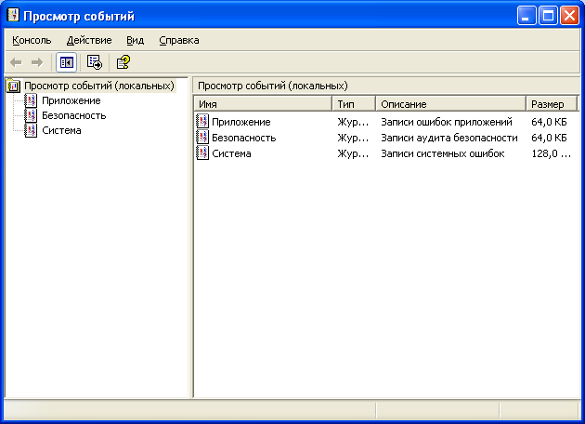Select Система in the tree

coord(61,131)
